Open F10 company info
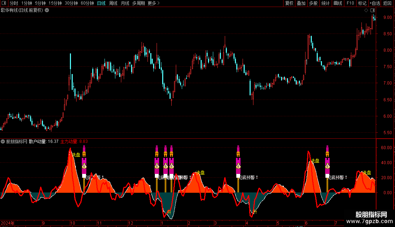The image size is (395, 227). click(350, 3)
